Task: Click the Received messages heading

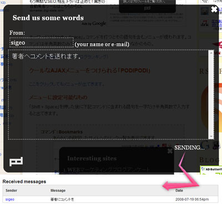Action: 24,181
